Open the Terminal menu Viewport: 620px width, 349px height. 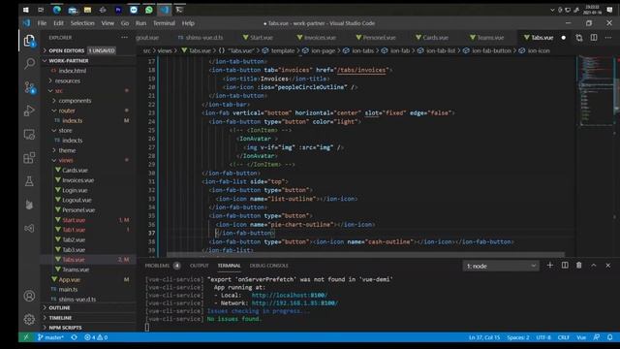[164, 23]
